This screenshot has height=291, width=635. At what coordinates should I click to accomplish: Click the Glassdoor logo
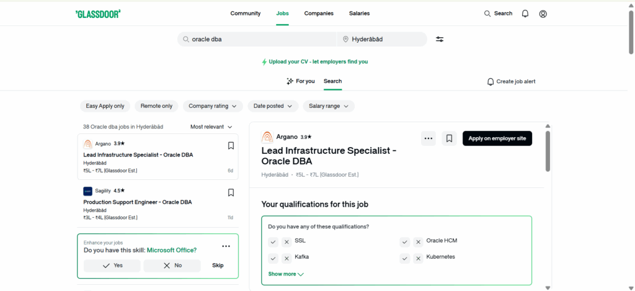98,14
